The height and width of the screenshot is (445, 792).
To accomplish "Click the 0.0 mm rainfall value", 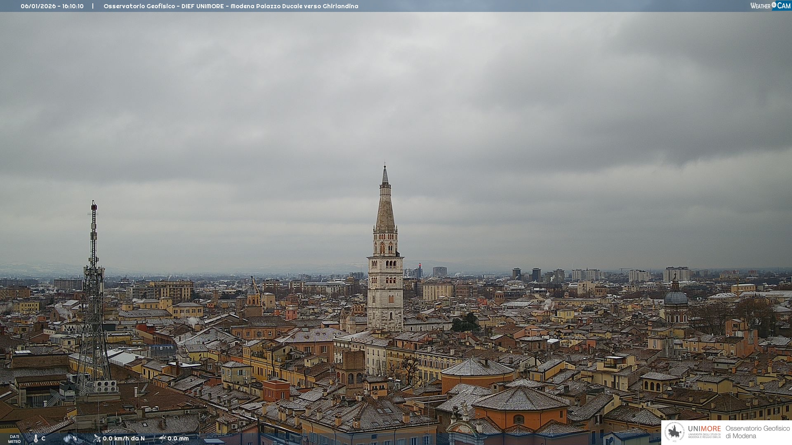I will 178,438.
